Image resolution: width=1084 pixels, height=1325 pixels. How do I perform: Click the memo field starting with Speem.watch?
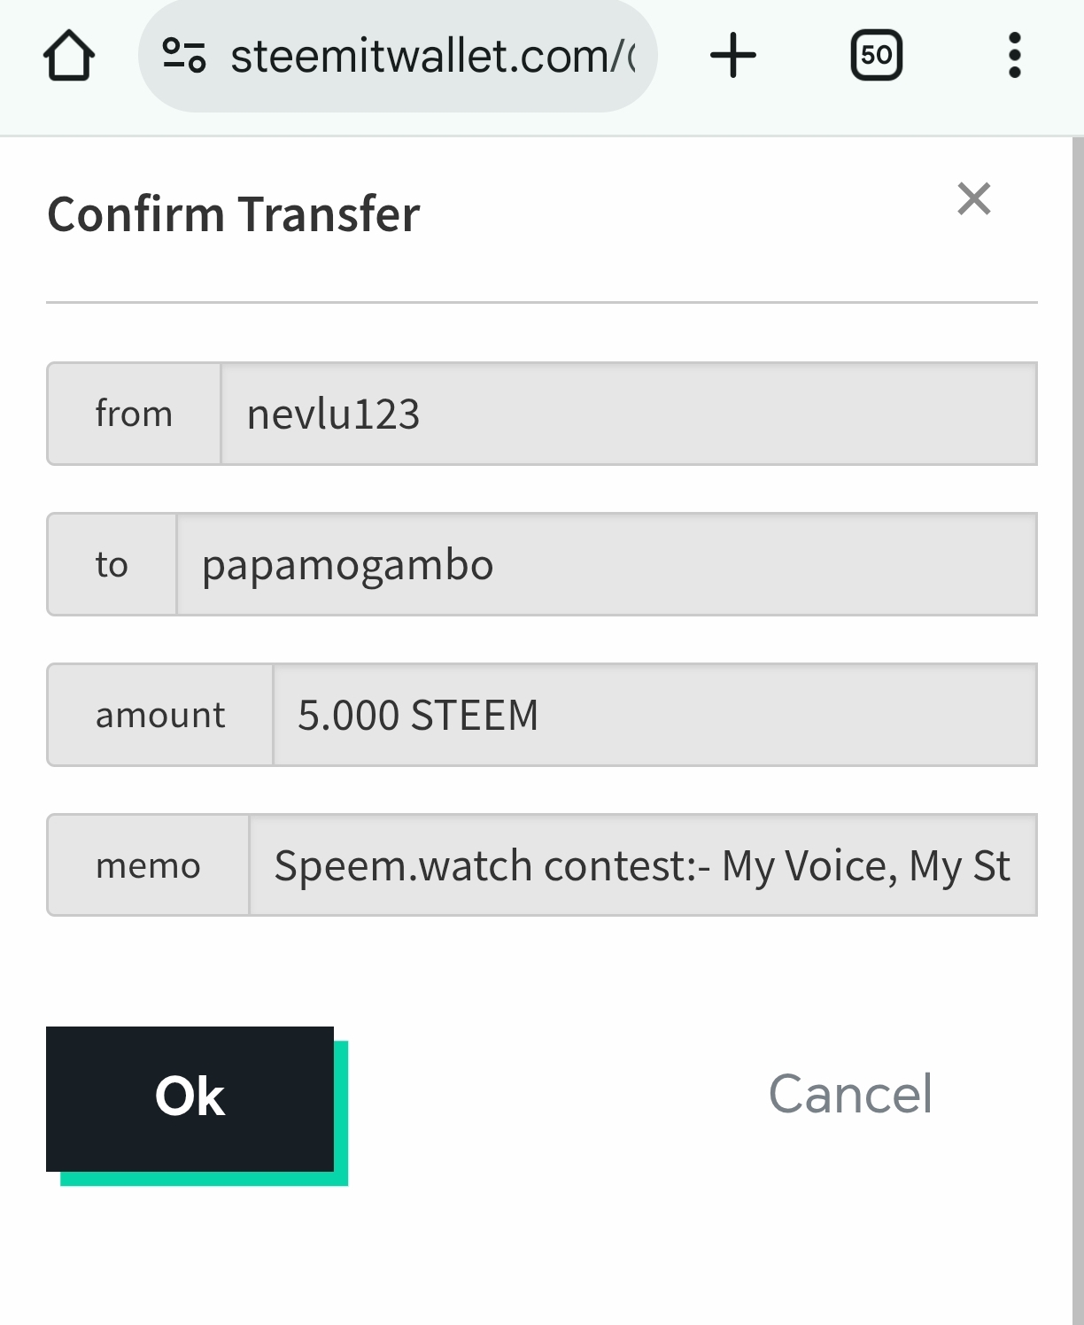point(642,865)
